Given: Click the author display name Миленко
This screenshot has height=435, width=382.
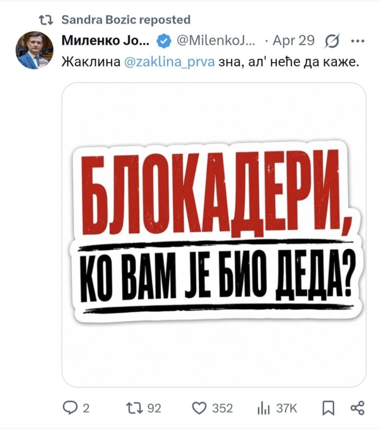Looking at the screenshot, I should point(105,40).
